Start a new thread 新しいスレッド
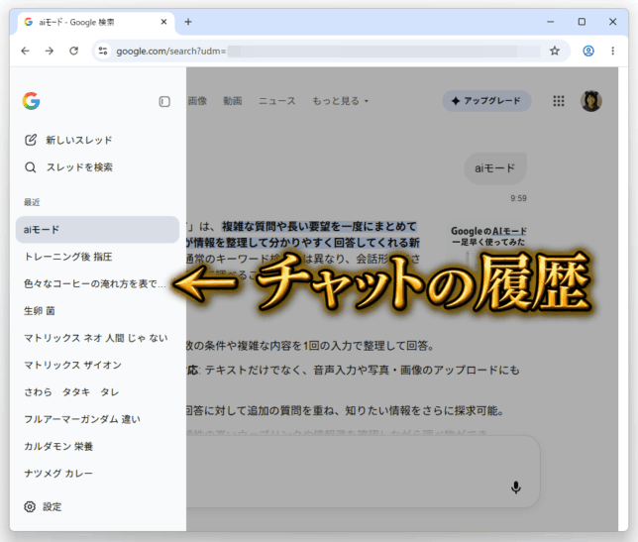The height and width of the screenshot is (542, 638). (68, 140)
